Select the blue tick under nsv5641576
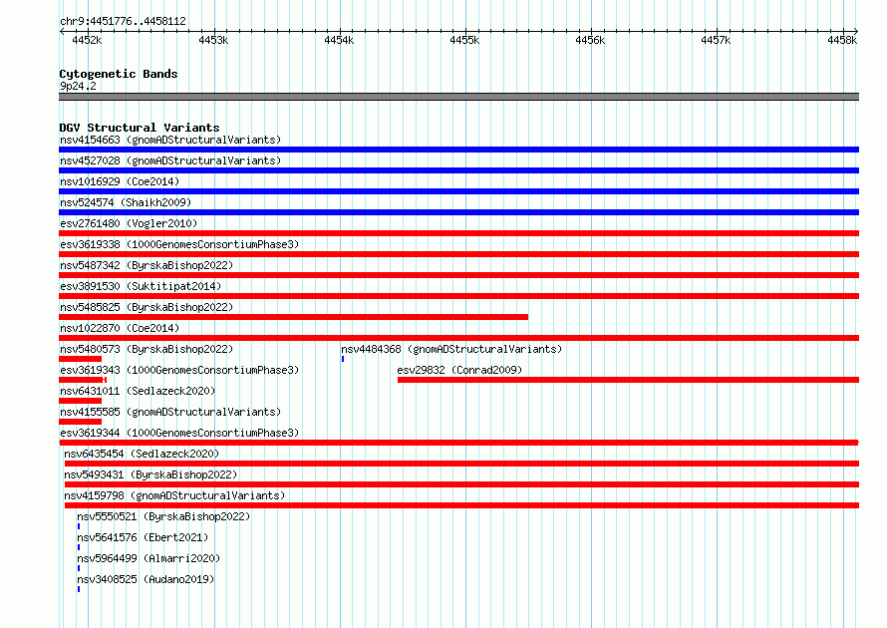Viewport: 887px width, 628px height. point(79,547)
